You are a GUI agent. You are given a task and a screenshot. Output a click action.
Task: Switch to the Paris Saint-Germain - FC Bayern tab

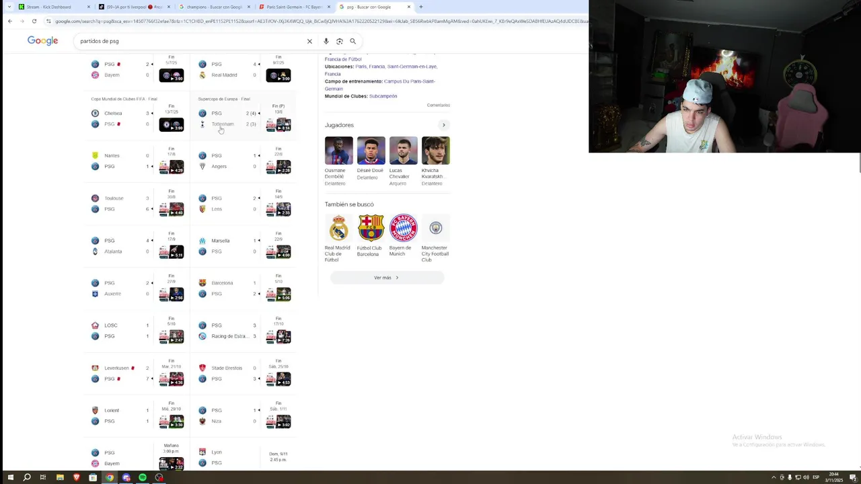click(294, 7)
